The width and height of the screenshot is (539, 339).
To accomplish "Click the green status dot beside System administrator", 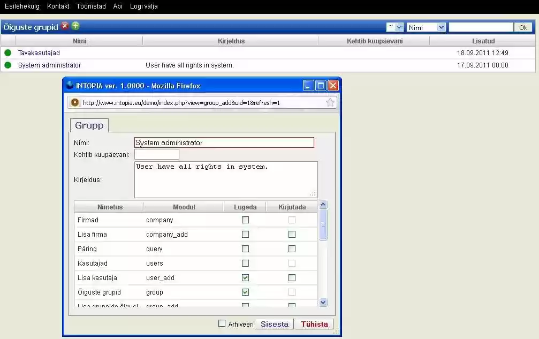I will [7, 65].
